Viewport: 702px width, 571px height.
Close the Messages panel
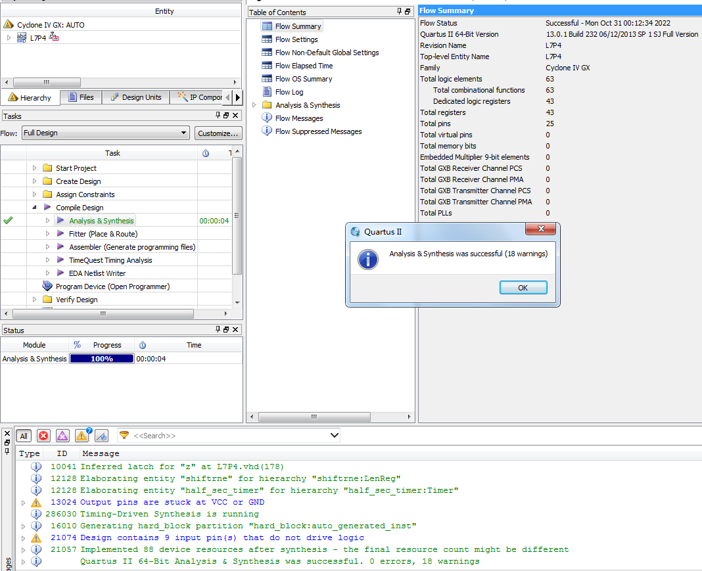pyautogui.click(x=7, y=433)
